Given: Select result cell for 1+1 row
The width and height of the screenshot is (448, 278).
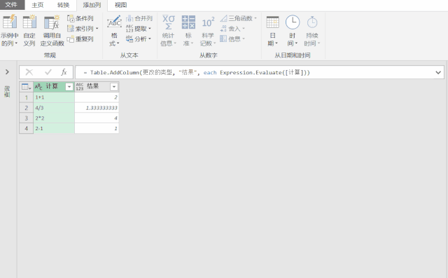Looking at the screenshot, I should coord(97,97).
